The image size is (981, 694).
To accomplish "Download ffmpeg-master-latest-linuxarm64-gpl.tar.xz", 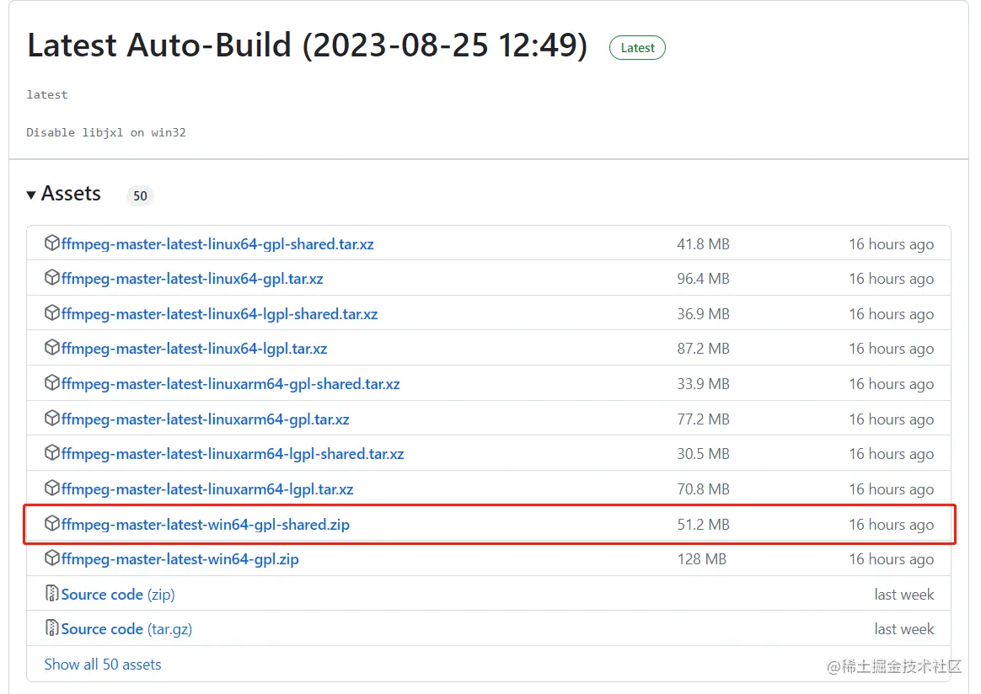I will click(x=205, y=419).
